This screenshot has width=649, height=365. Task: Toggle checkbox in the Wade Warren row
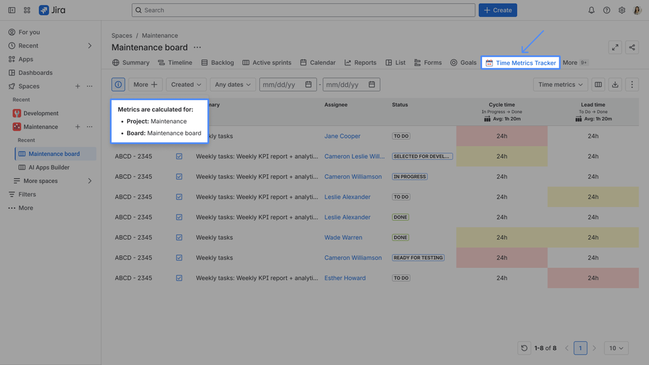click(179, 238)
